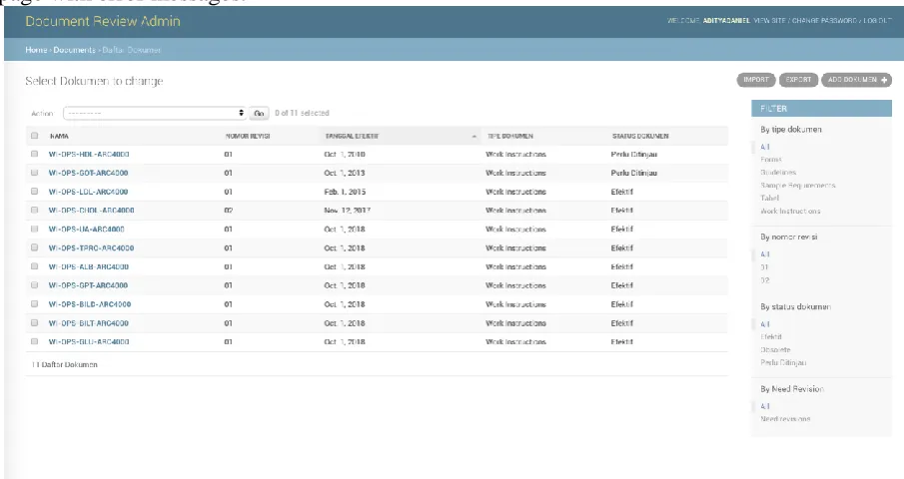This screenshot has width=904, height=479.
Task: Sort by the Status Dokumen column header
Action: [x=640, y=137]
